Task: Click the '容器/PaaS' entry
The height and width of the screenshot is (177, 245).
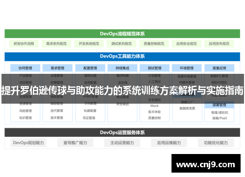Action: (220, 118)
